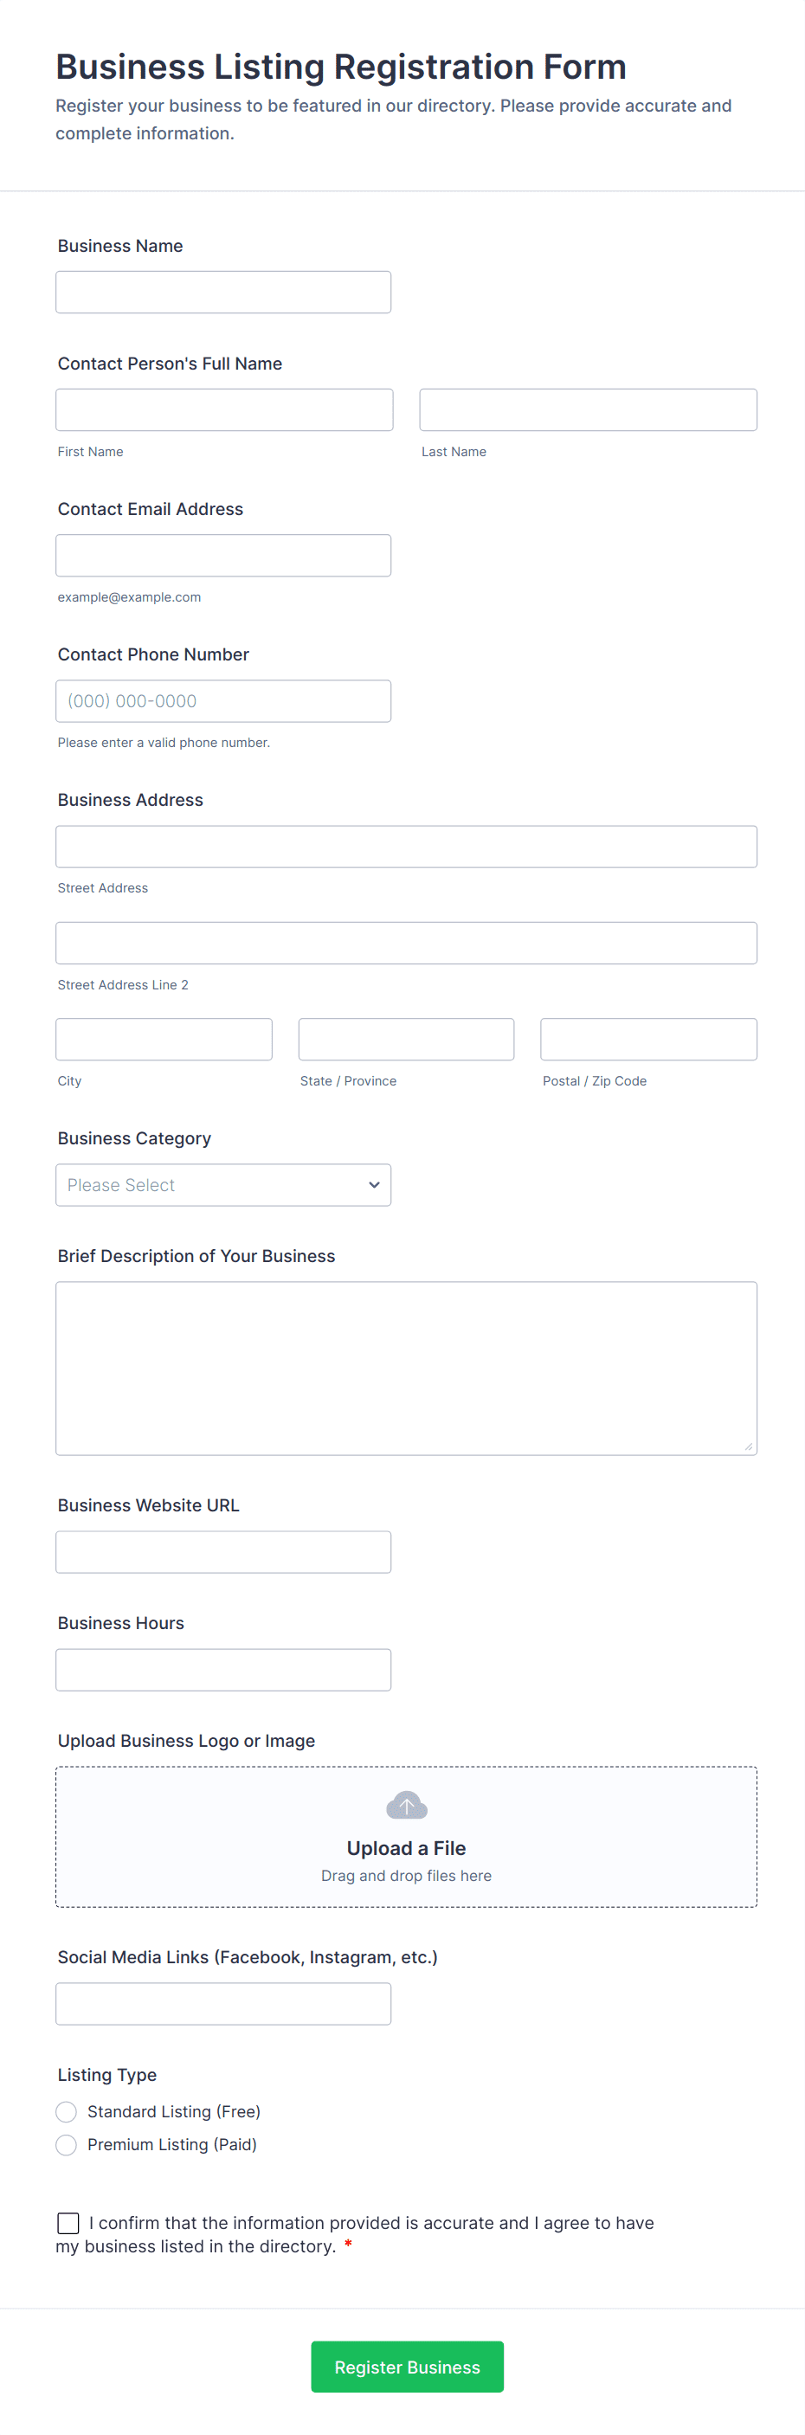Click the Street Address Line 2 input
Viewport: 805px width, 2435px height.
406,944
